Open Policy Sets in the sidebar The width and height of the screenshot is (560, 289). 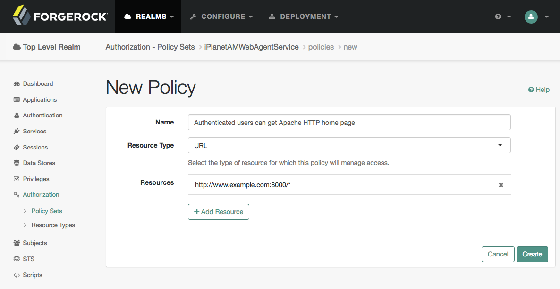pos(47,211)
